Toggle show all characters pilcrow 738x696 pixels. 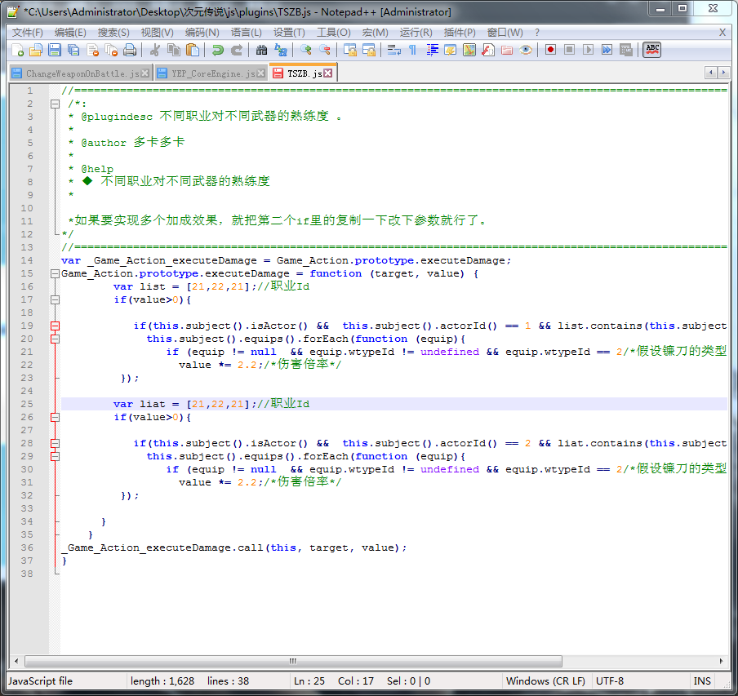pos(412,50)
